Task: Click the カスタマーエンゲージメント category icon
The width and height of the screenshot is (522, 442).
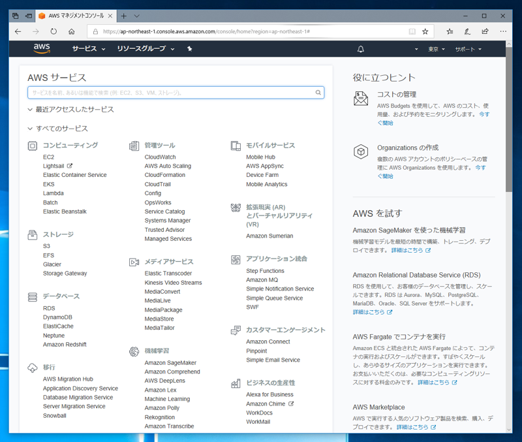Action: 236,330
